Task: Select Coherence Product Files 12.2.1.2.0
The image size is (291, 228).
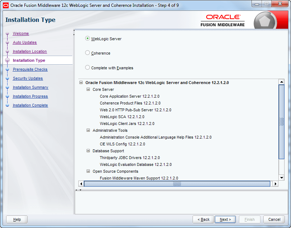Action: [x=130, y=103]
